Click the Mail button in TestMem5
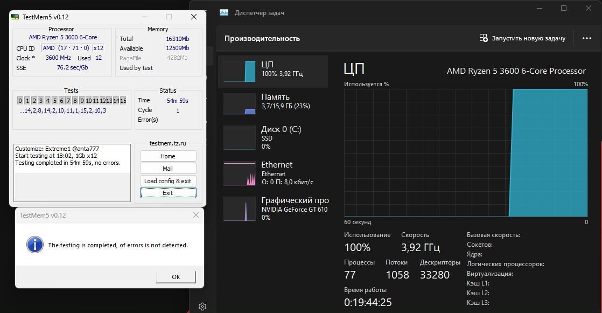The width and height of the screenshot is (602, 313). point(168,168)
